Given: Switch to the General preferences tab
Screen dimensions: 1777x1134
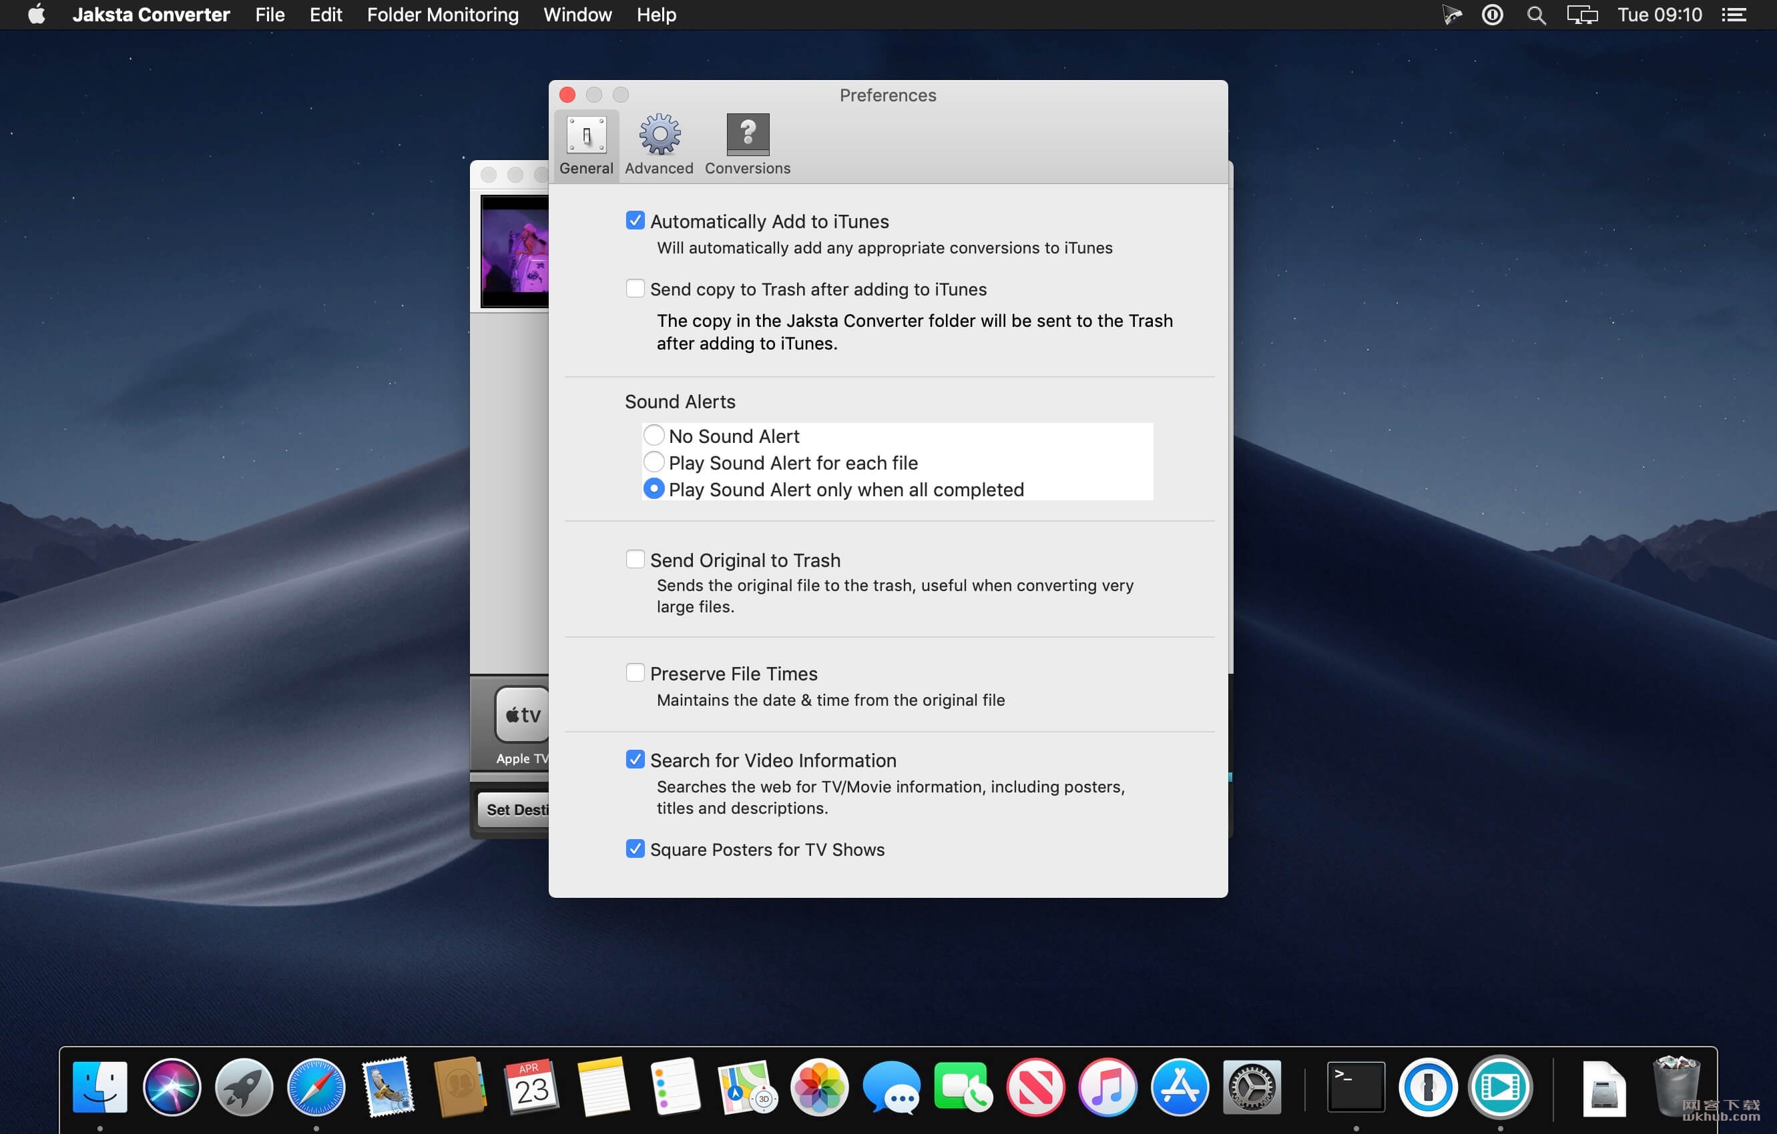Looking at the screenshot, I should [x=586, y=145].
